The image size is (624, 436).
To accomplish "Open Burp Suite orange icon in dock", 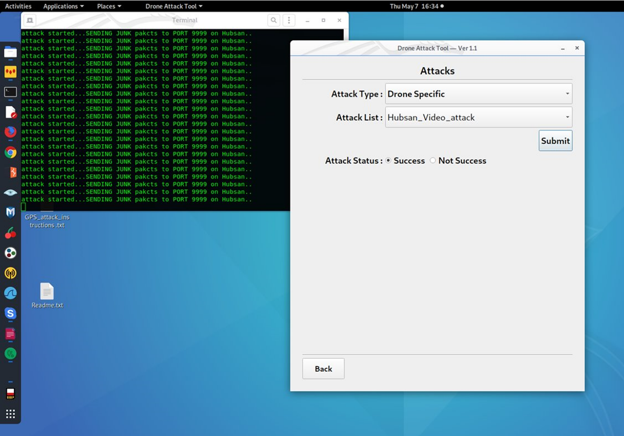I will point(13,172).
